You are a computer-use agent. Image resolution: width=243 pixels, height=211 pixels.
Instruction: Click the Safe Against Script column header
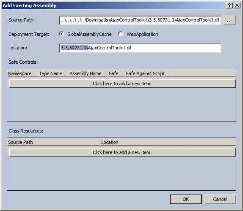point(148,73)
